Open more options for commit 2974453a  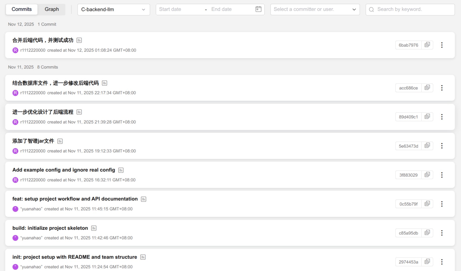[x=442, y=262]
